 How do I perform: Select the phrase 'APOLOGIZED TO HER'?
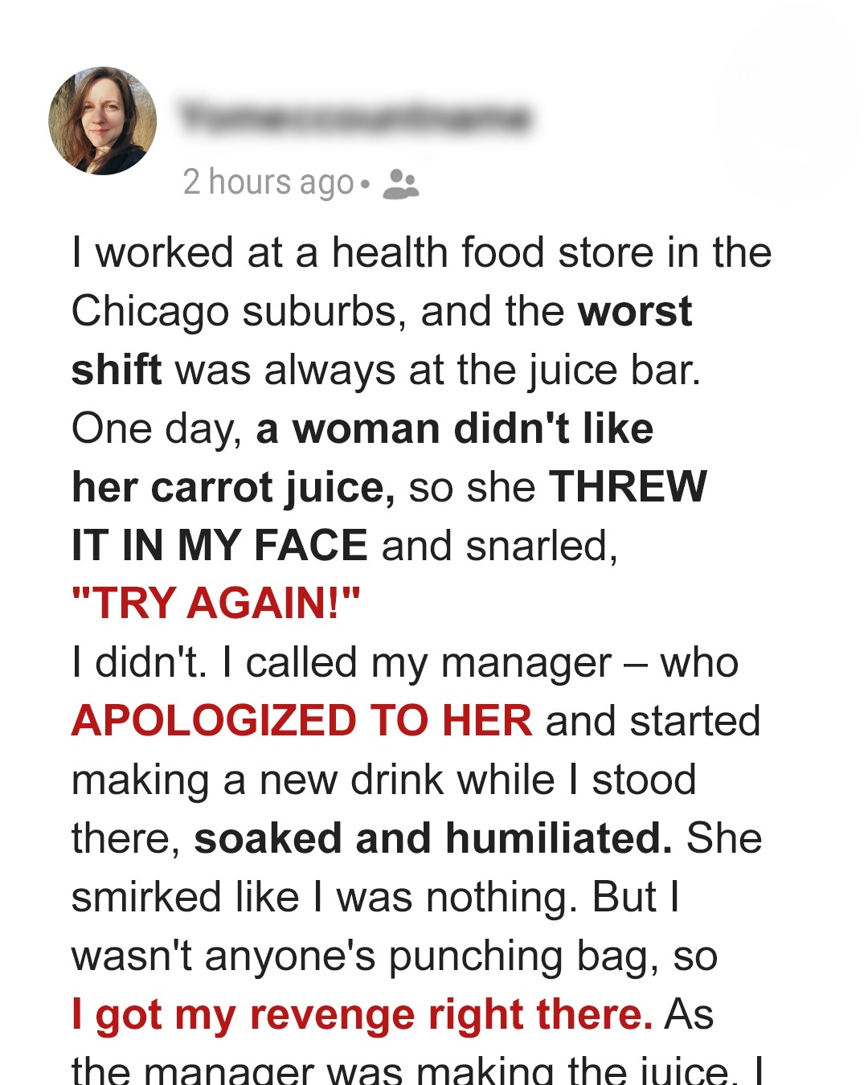(300, 720)
